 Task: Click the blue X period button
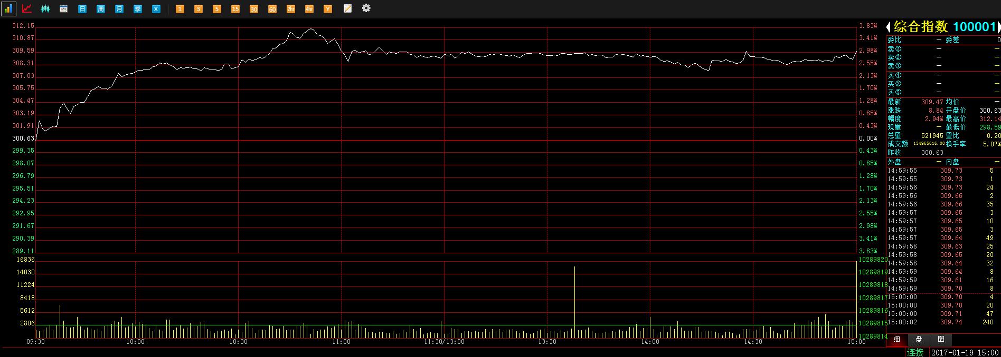click(x=156, y=9)
